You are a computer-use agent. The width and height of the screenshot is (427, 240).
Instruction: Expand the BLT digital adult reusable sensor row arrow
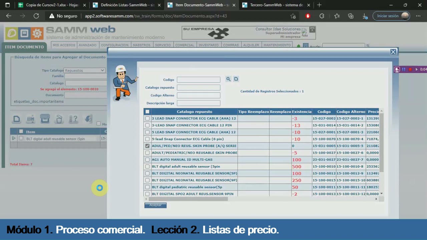point(14,138)
